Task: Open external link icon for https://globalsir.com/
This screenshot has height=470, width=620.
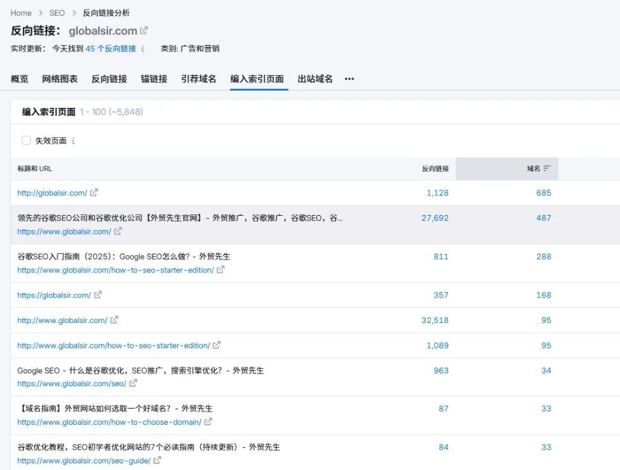Action: (98, 295)
